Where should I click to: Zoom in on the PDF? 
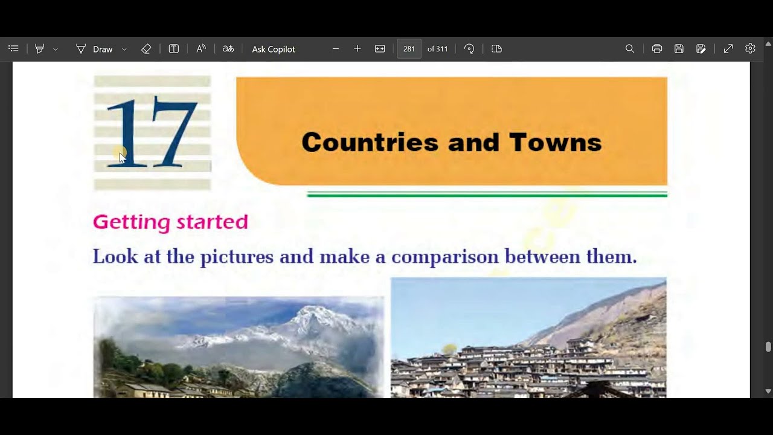(358, 49)
